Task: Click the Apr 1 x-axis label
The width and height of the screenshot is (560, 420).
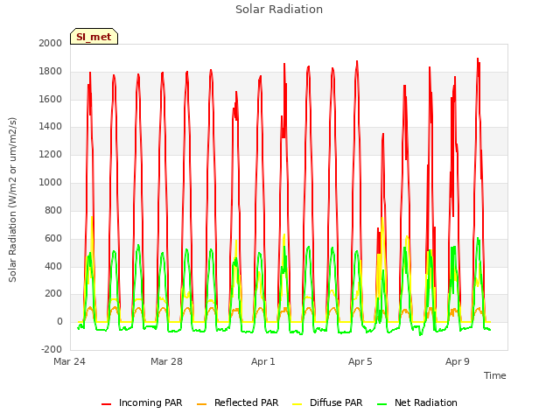Action: tap(263, 361)
